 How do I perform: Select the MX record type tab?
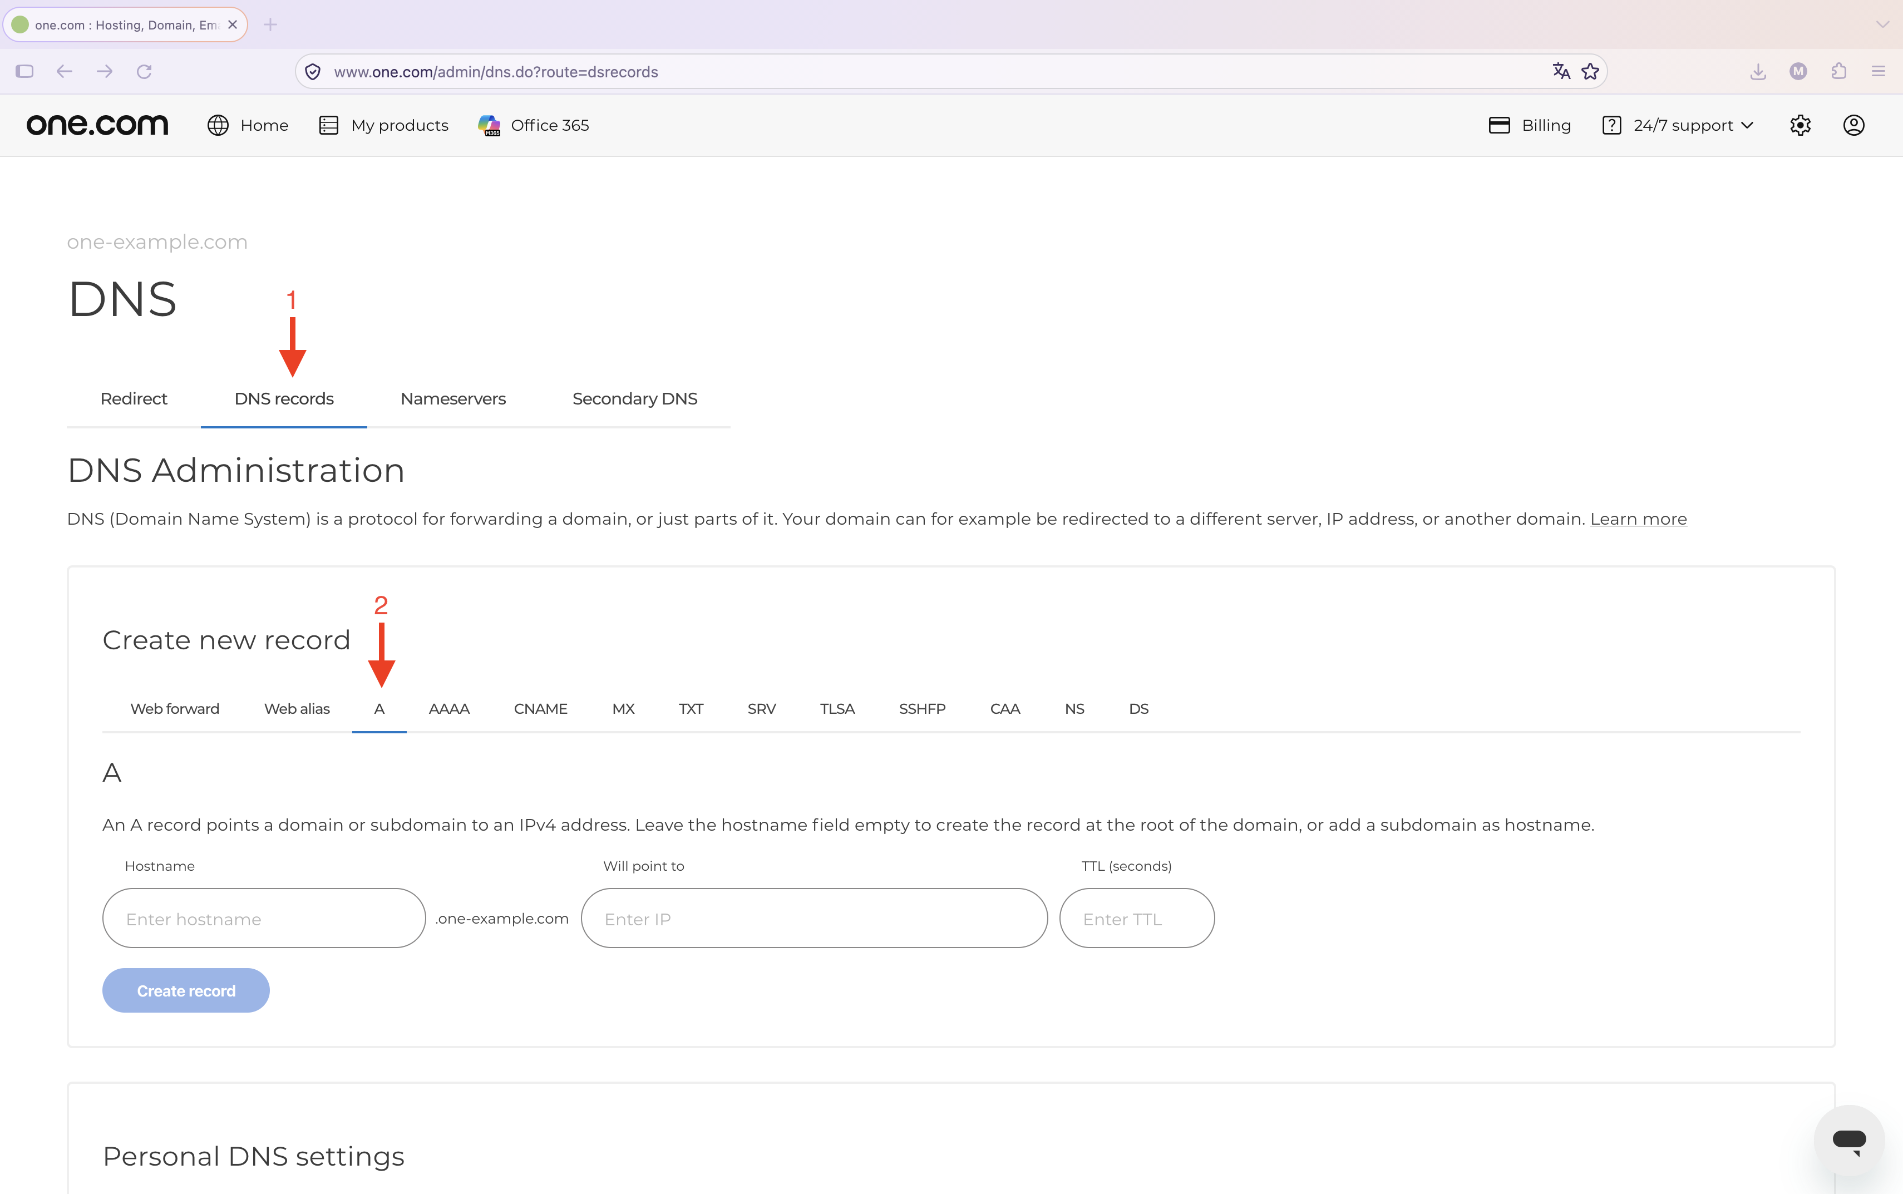click(x=623, y=709)
